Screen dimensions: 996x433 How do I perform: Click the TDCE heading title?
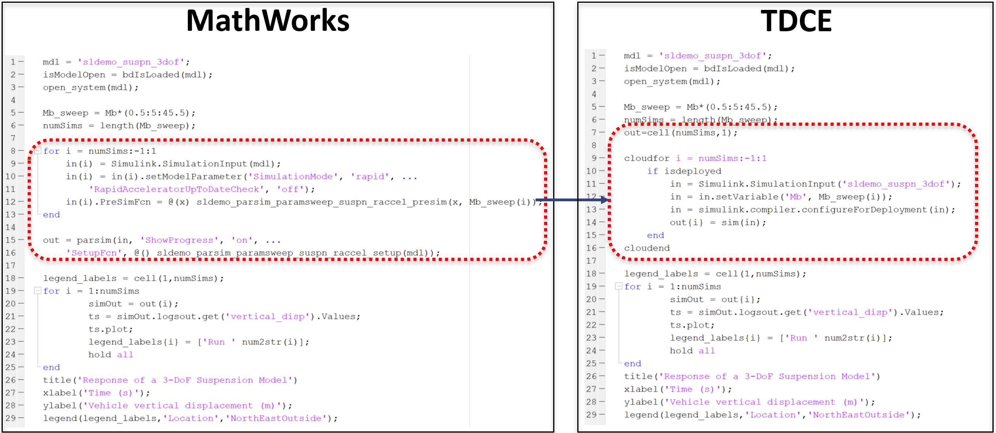796,21
